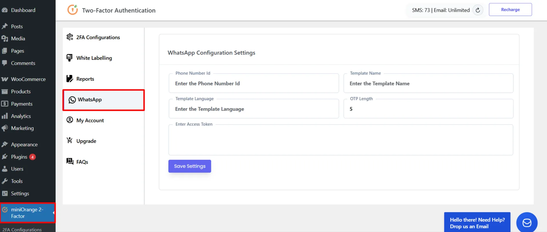Click the WhatsApp logo icon
Screen dimensions: 547x232
[x=72, y=100]
